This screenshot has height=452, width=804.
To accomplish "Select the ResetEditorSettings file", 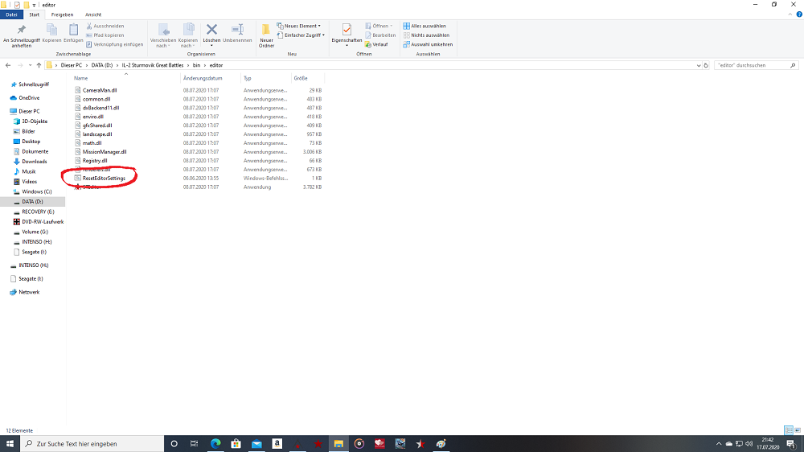I will 104,178.
